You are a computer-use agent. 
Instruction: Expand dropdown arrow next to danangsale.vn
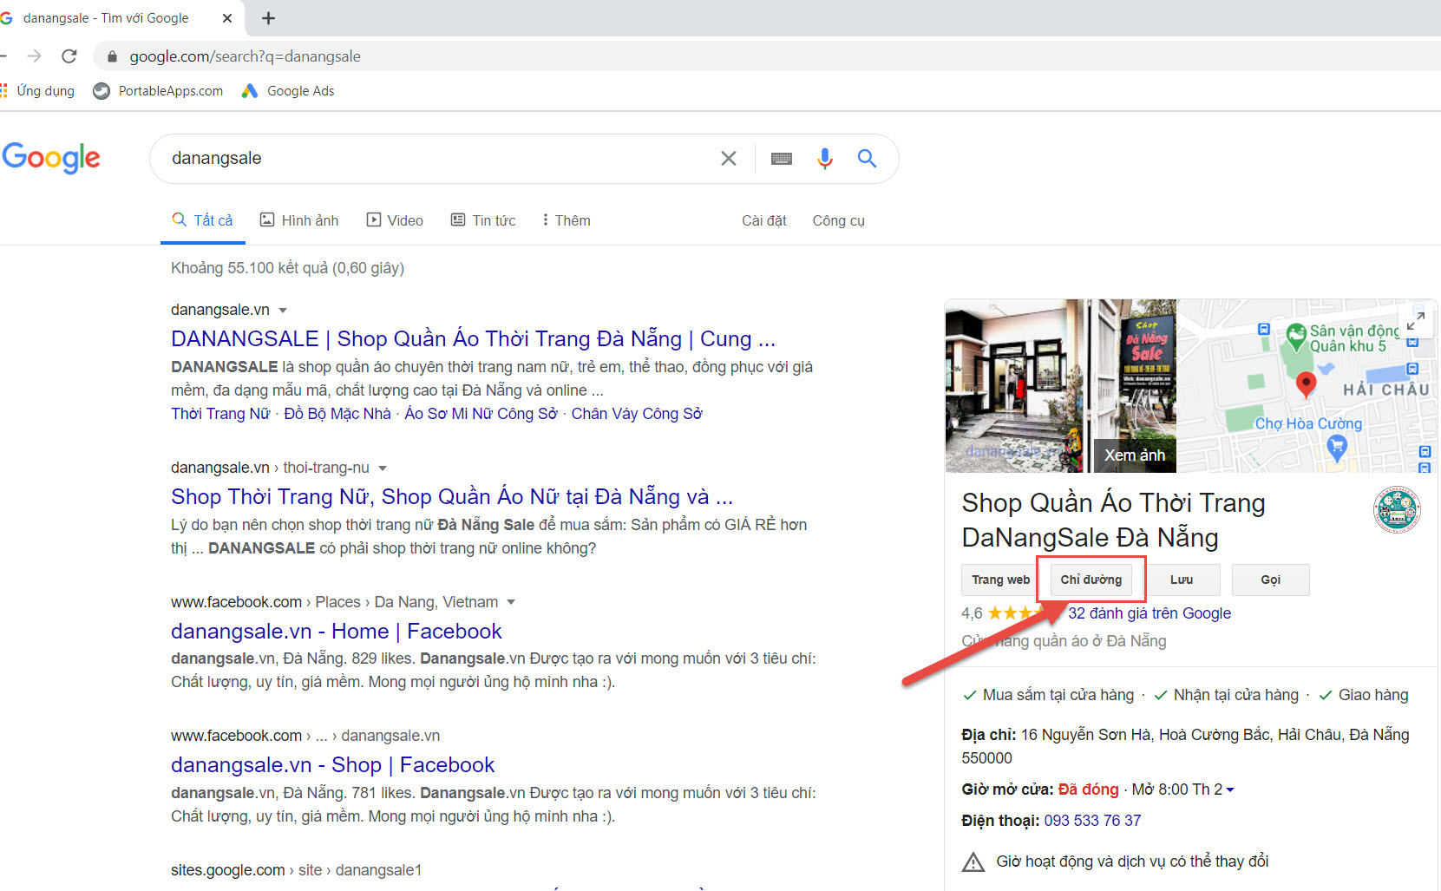283,311
